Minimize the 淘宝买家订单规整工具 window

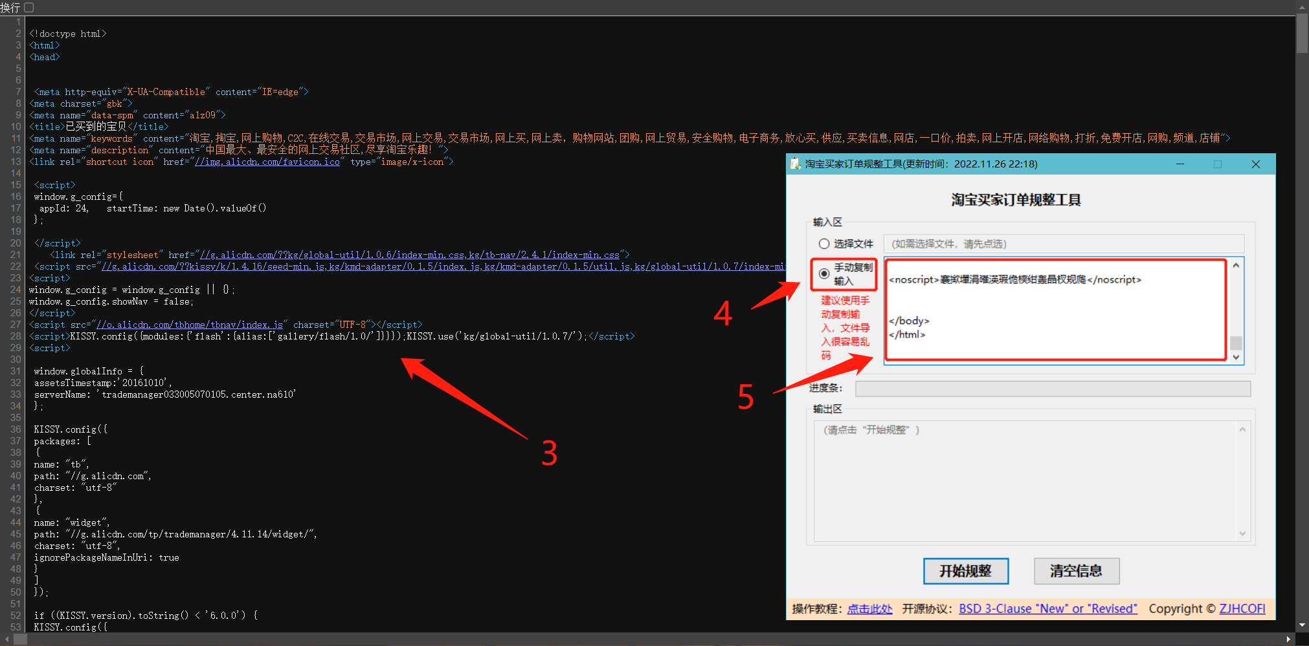tap(1180, 164)
